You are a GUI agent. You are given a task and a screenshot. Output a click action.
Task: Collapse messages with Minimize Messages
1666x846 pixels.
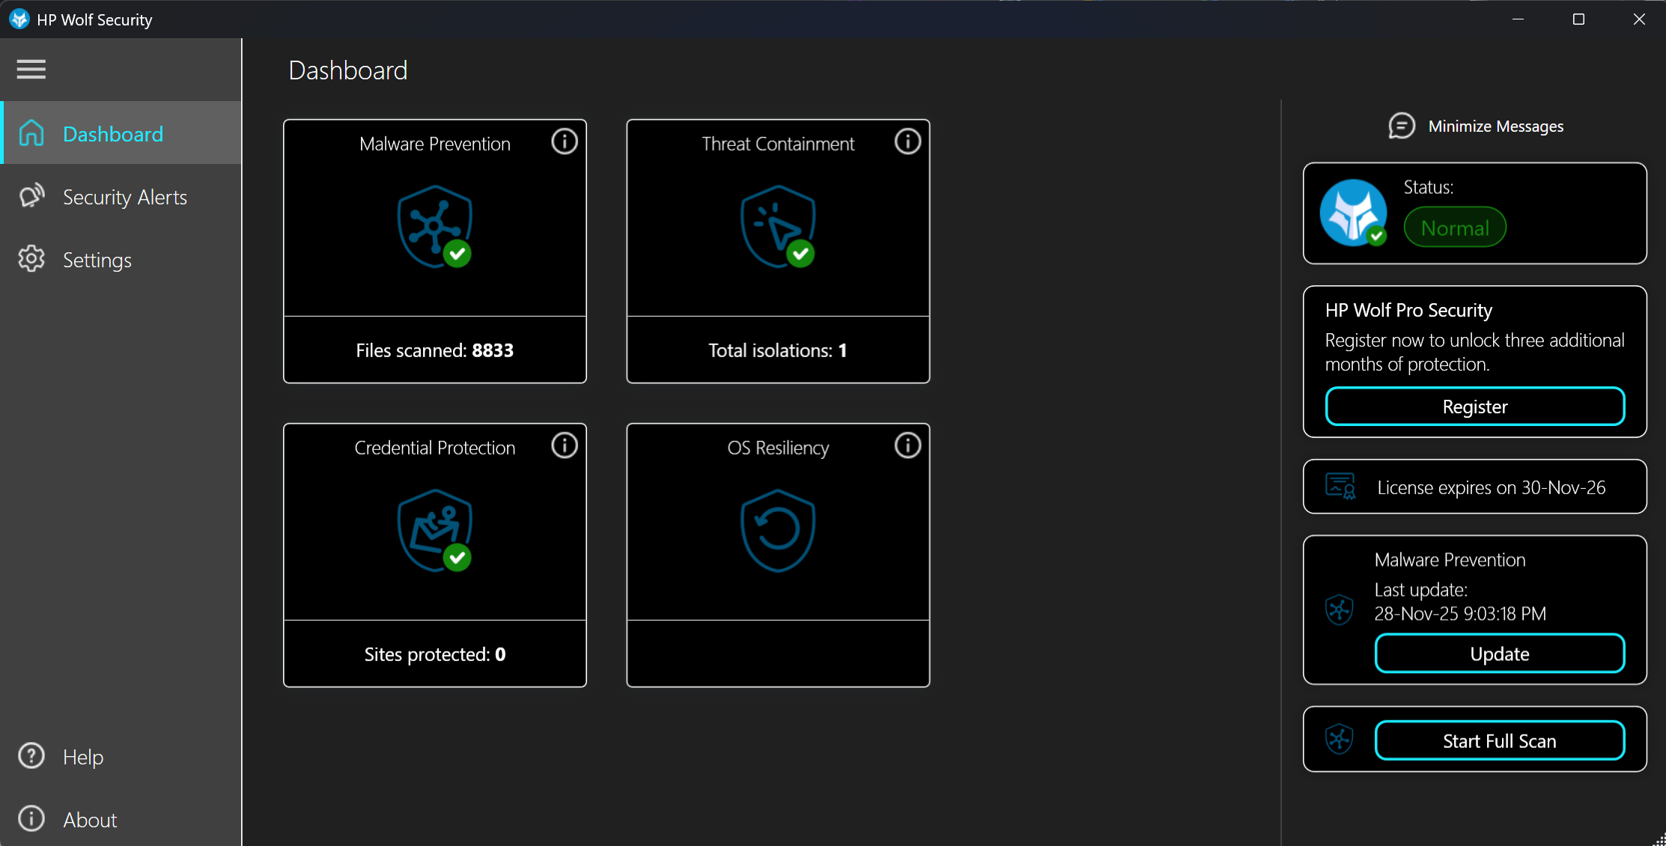1476,127
